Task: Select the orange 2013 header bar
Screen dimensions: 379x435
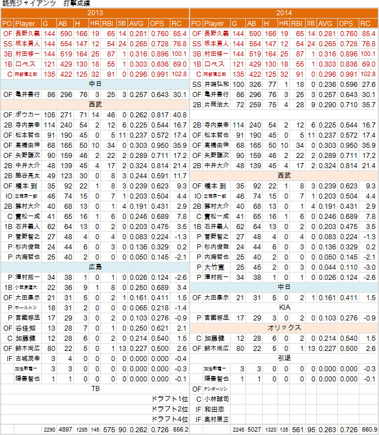Action: 95,13
